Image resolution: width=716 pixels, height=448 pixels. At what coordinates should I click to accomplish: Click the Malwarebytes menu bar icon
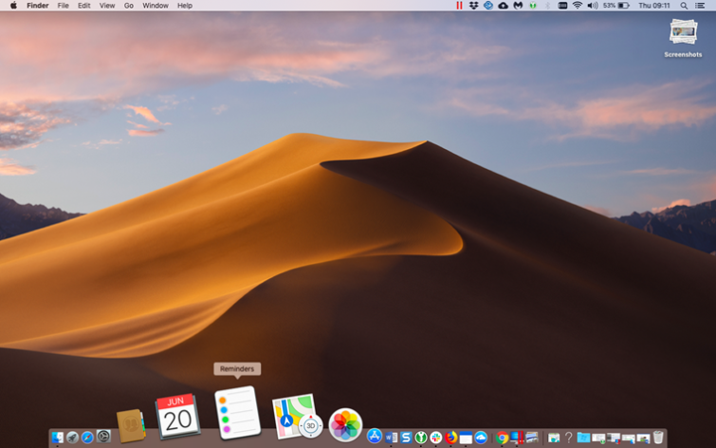pos(518,6)
